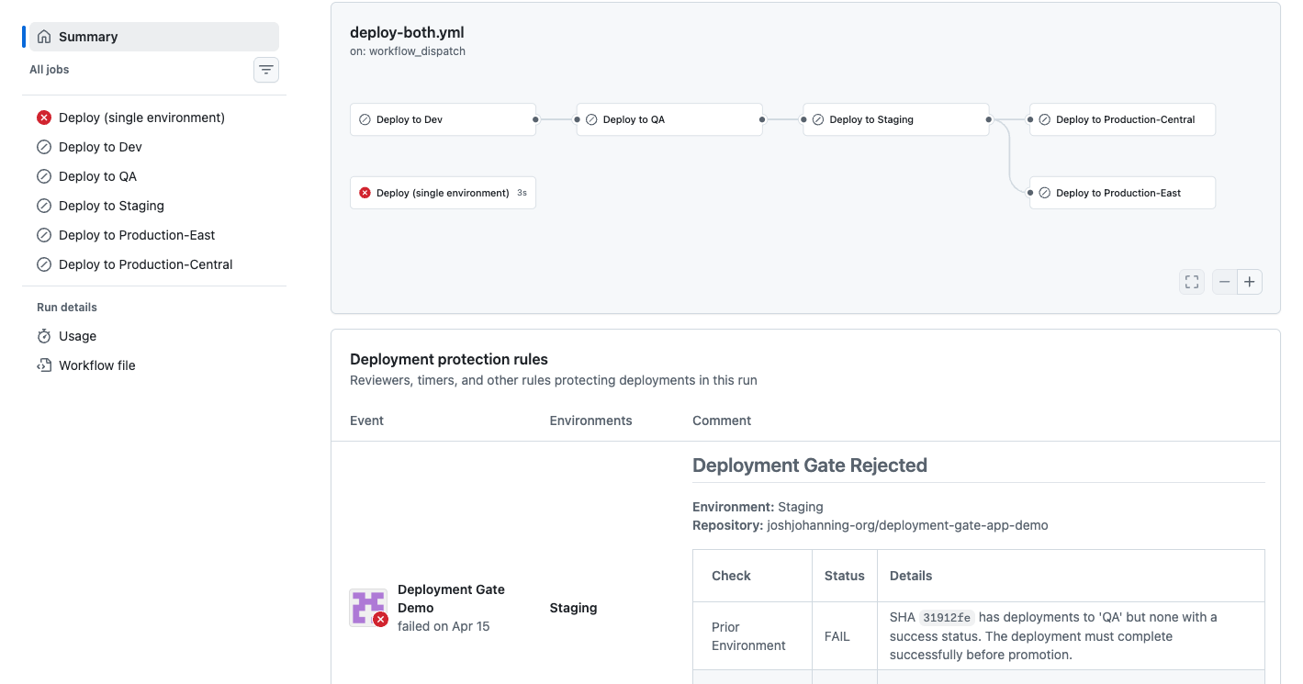Viewport: 1303px width, 684px height.
Task: Select Deploy to Staging job in sidebar
Action: 154,206
